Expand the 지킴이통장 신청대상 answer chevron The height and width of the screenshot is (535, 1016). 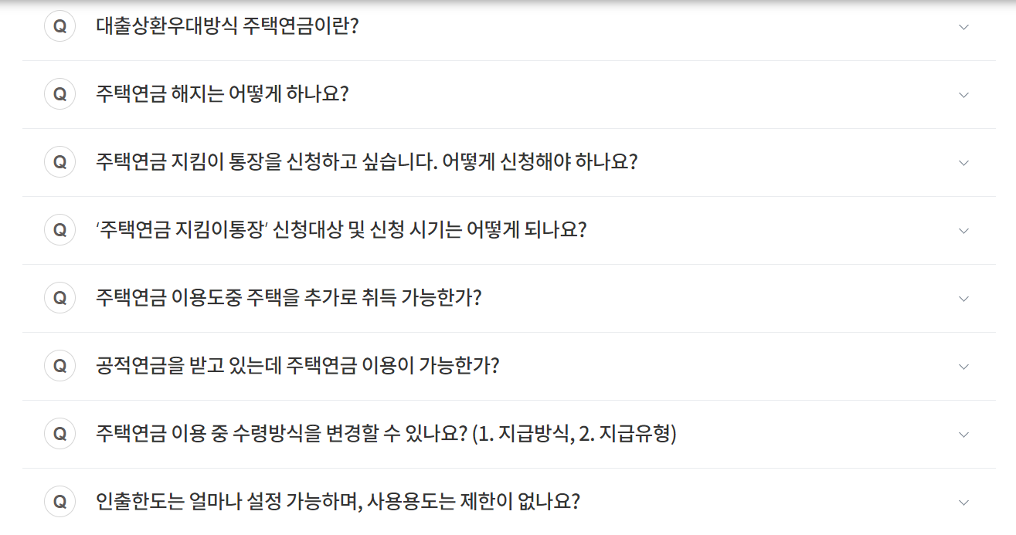pos(963,230)
